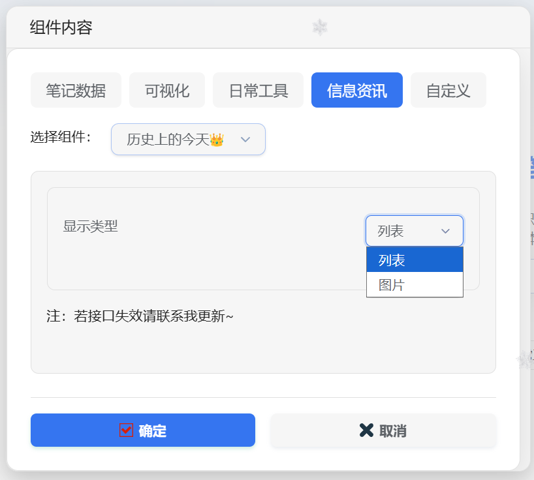
Task: Click the chevron arrow in 历史上的今天 selector
Action: pos(245,140)
